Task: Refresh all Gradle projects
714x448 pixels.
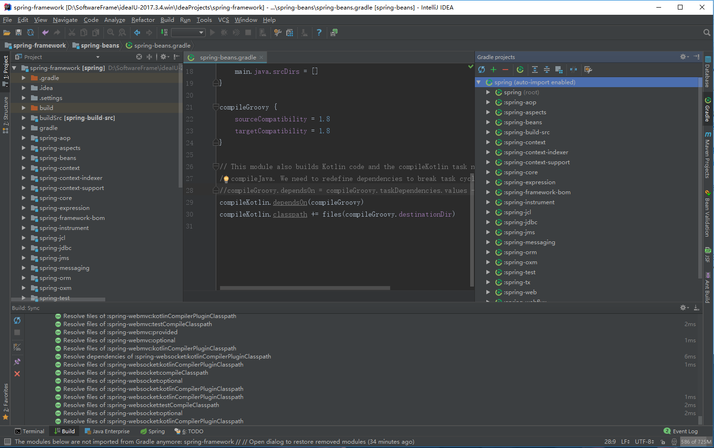Action: [482, 70]
